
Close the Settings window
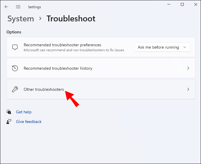pyautogui.click(x=195, y=4)
